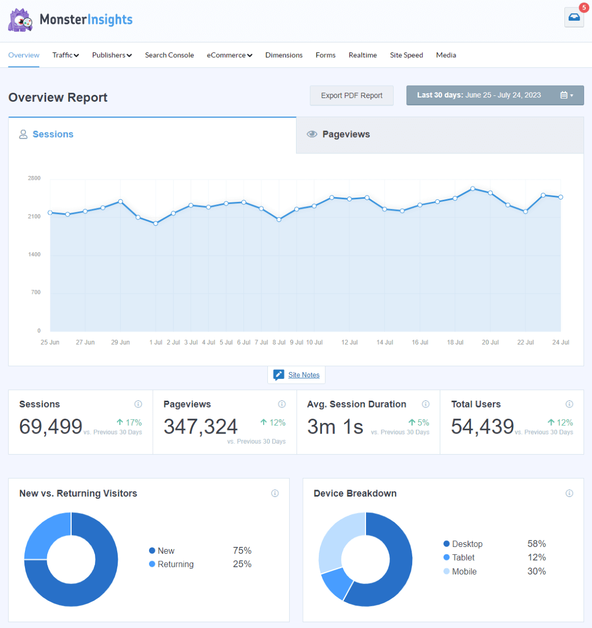Click the Sessions person icon
Viewport: 592px width, 628px height.
coord(23,134)
